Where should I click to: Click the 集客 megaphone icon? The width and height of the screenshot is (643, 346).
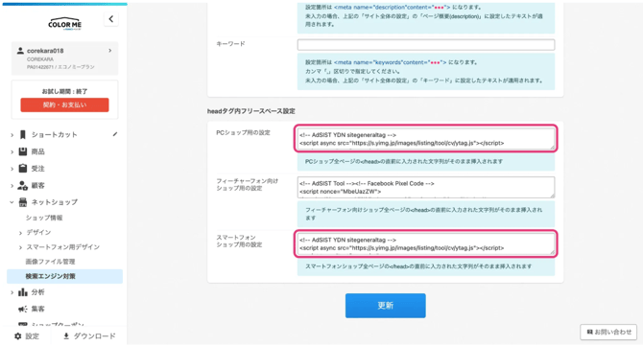pos(23,309)
